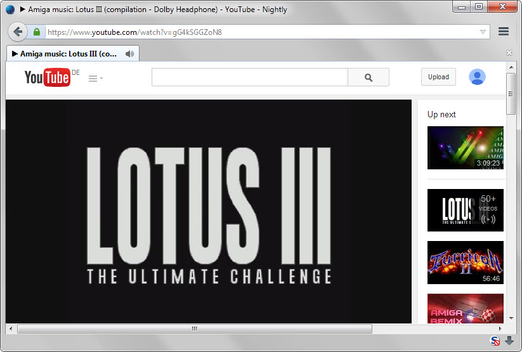Click the NoScript status bar icon
Viewport: 522px width, 352px height.
coord(495,341)
